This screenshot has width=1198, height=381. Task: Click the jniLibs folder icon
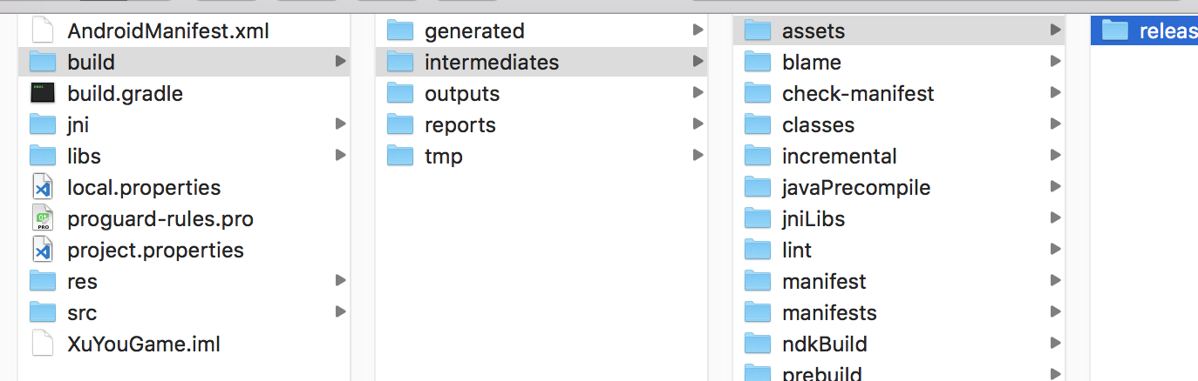(x=758, y=218)
